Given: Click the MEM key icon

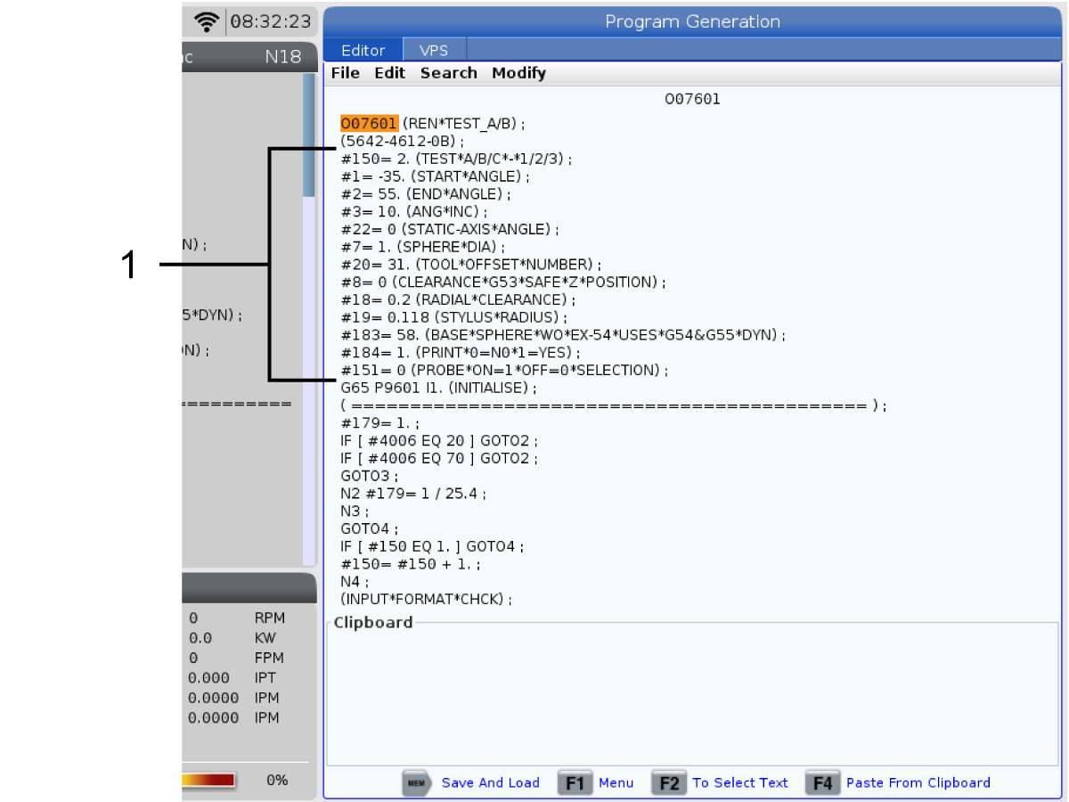Looking at the screenshot, I should point(416,783).
